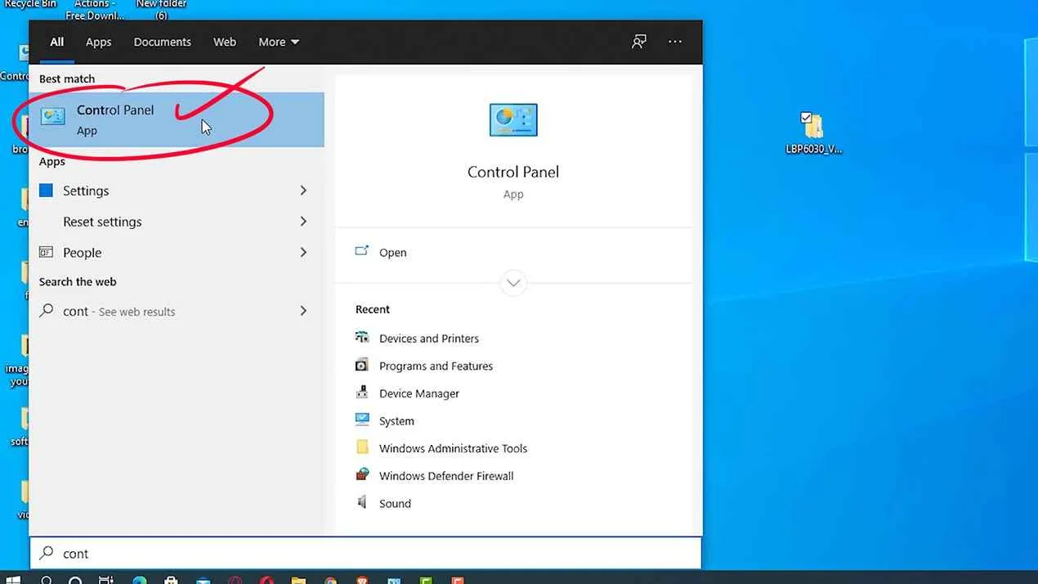Screen dimensions: 1038x584
Task: Open the three-dot options menu
Action: [x=675, y=42]
